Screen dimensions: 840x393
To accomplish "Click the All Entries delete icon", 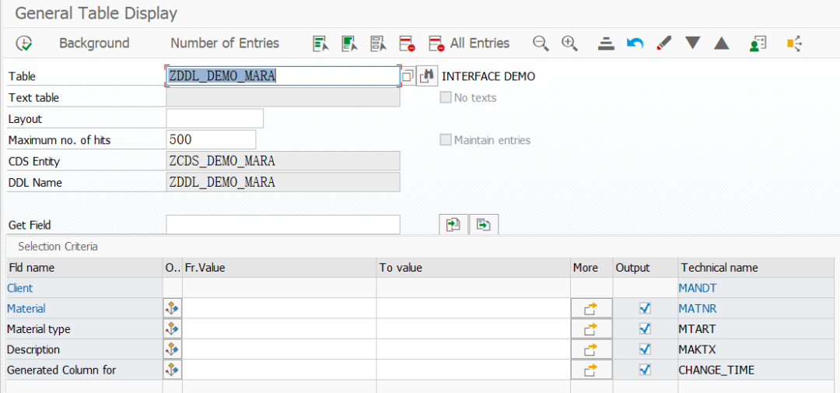I will coord(437,44).
